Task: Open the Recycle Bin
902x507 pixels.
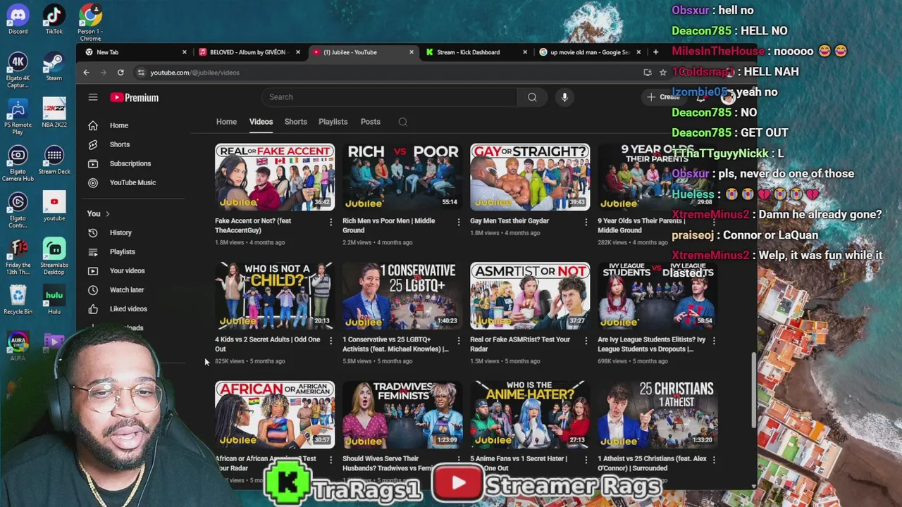Action: coord(18,300)
